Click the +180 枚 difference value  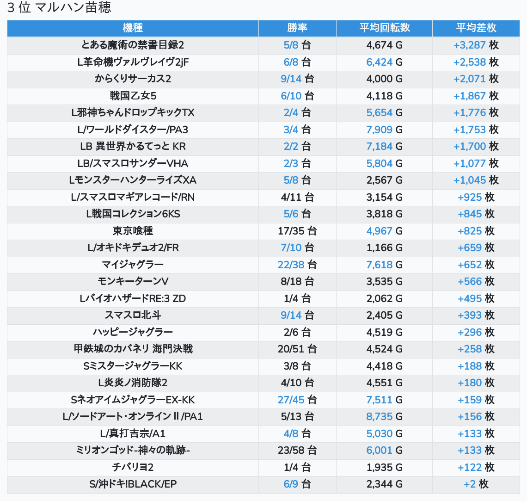(476, 383)
